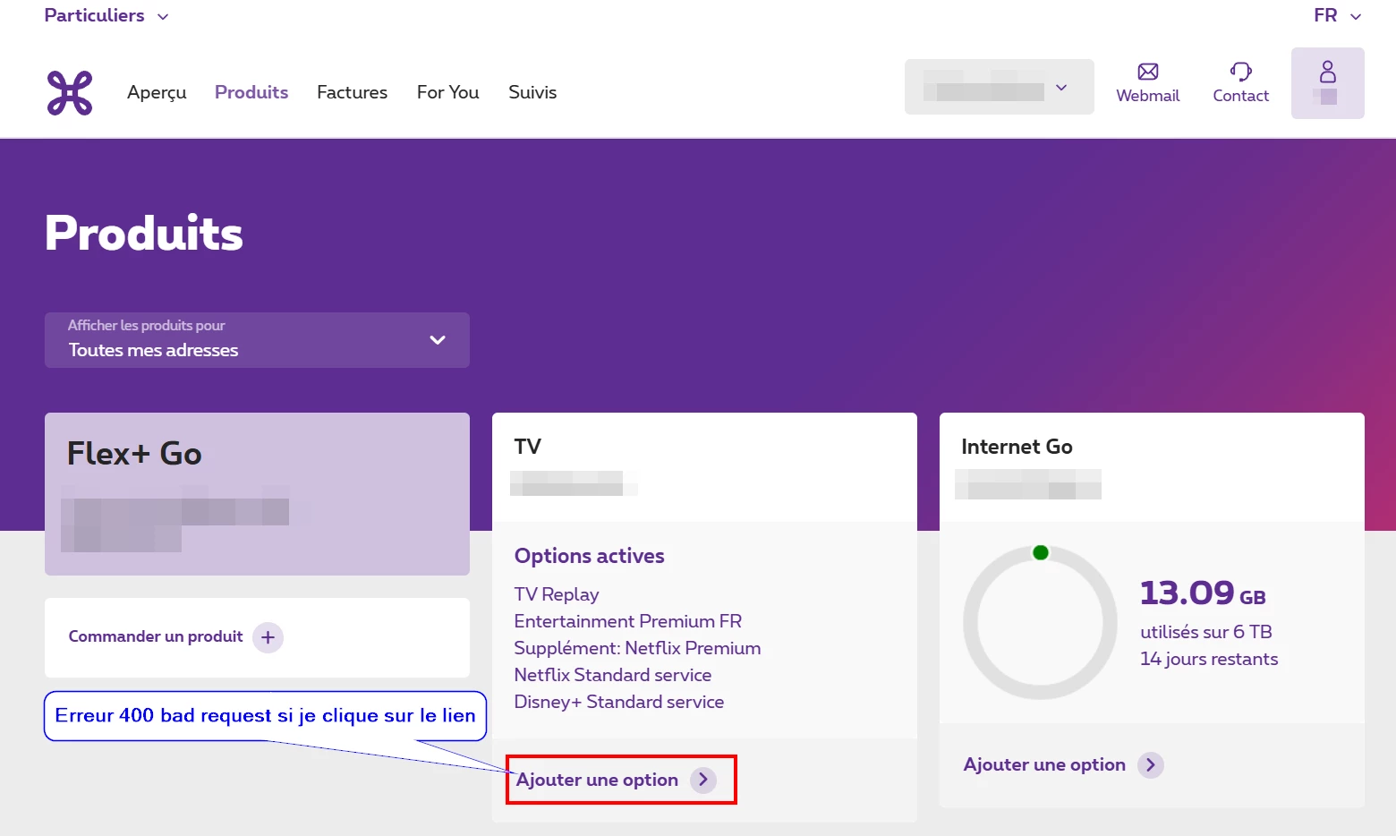
Task: Click Commander un produit link
Action: point(156,636)
